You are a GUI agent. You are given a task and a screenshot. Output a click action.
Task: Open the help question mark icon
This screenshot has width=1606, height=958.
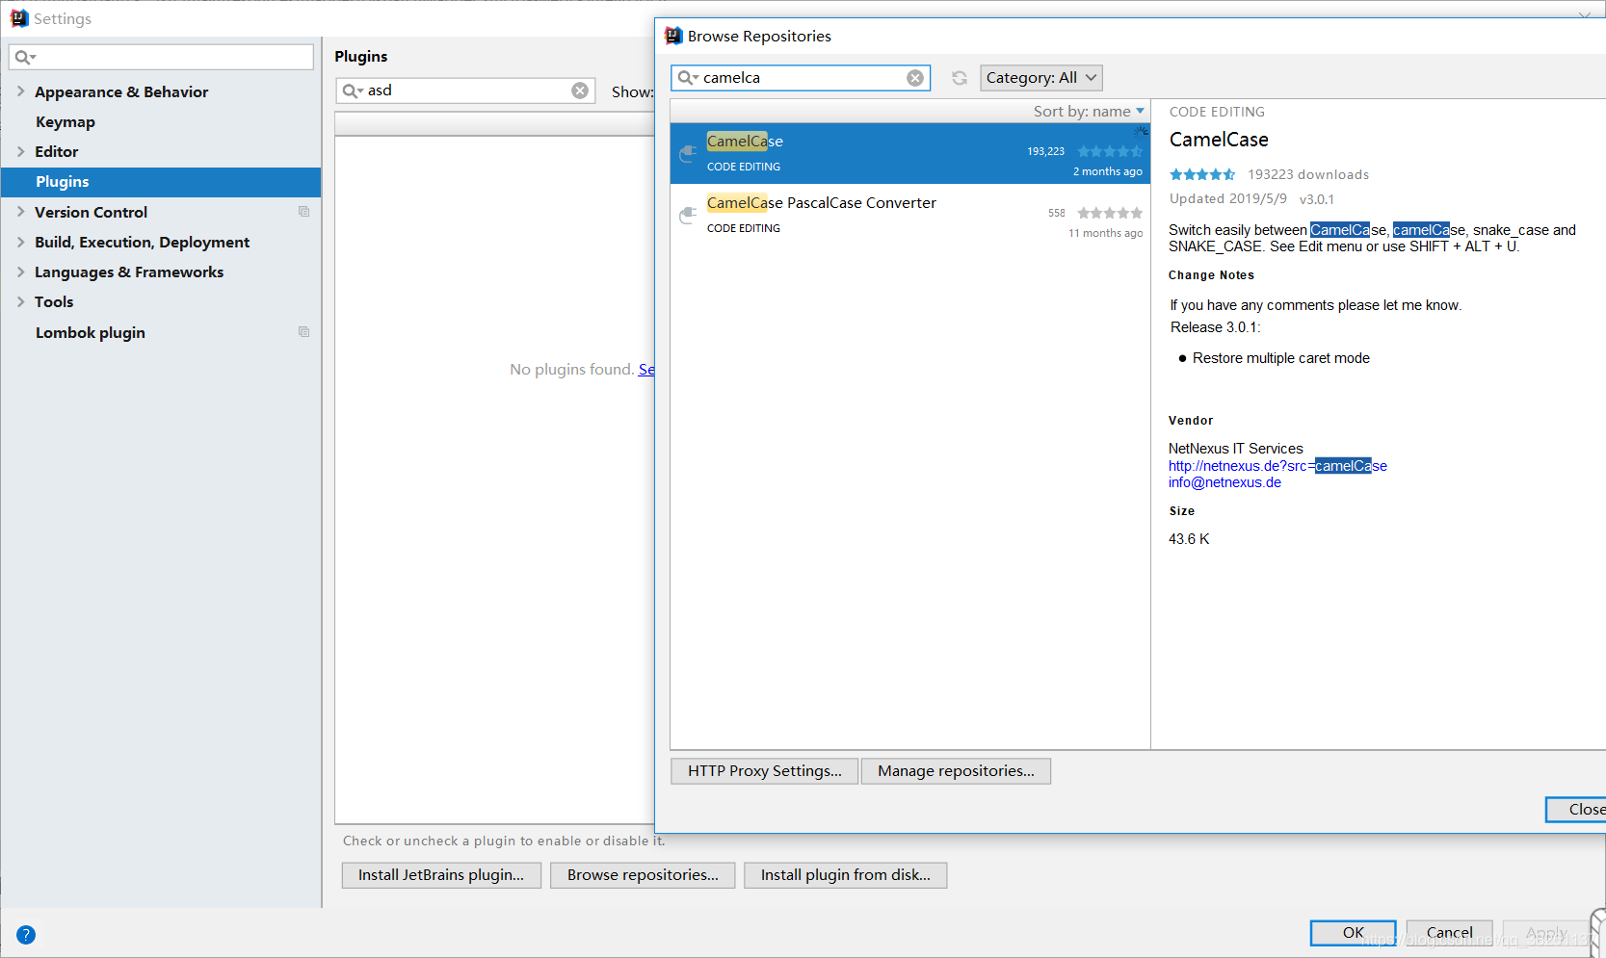[26, 934]
